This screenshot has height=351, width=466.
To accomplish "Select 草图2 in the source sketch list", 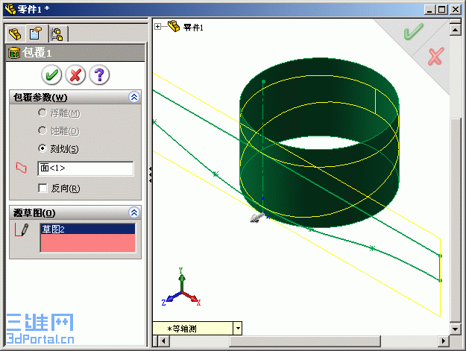I will click(x=87, y=229).
